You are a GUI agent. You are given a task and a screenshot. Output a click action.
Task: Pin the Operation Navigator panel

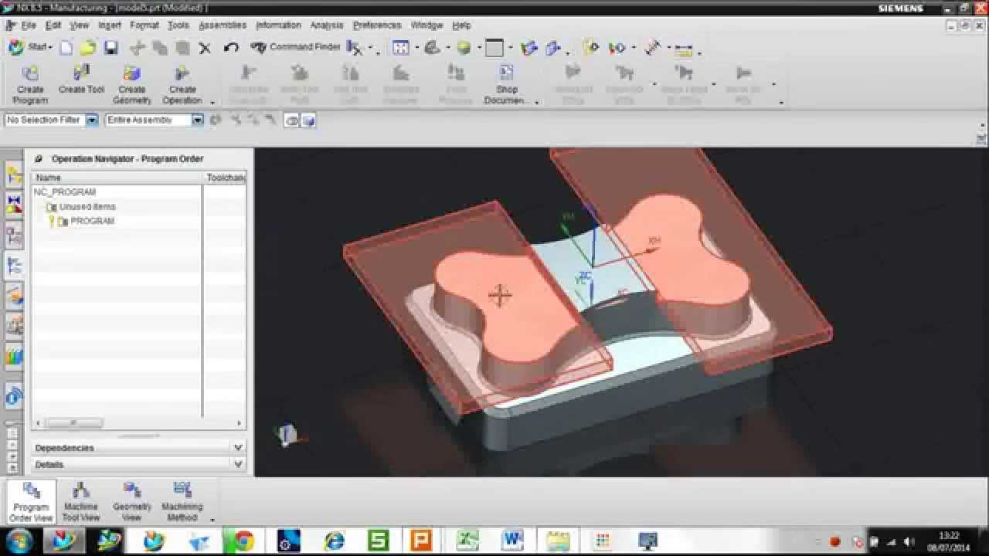(39, 158)
